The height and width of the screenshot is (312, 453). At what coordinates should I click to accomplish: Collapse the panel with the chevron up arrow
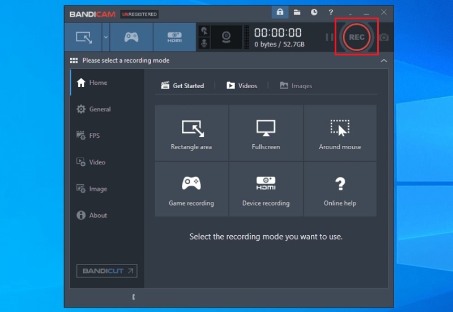coord(384,60)
